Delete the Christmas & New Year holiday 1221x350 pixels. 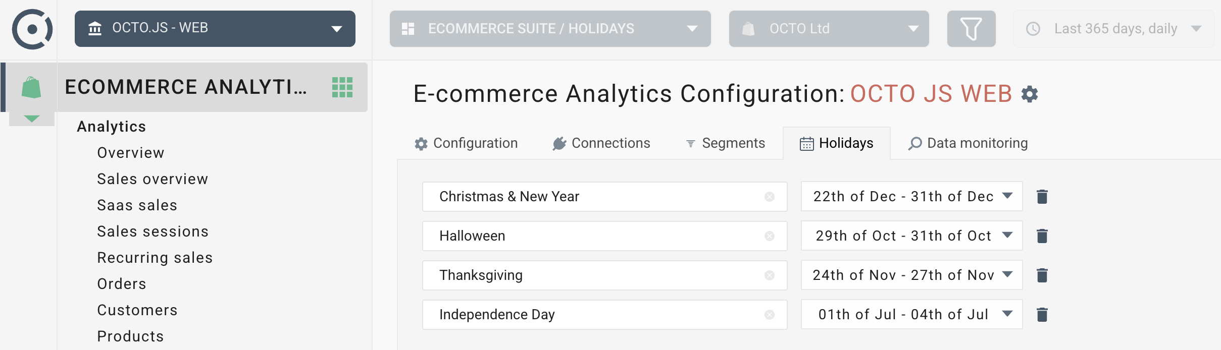1042,197
